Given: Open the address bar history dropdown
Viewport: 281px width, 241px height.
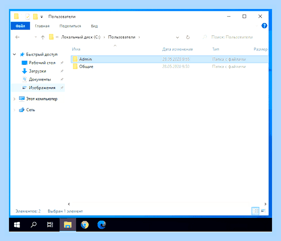Looking at the screenshot, I should tap(177, 37).
